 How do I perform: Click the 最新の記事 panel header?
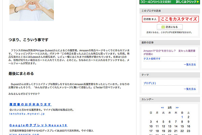[170, 43]
